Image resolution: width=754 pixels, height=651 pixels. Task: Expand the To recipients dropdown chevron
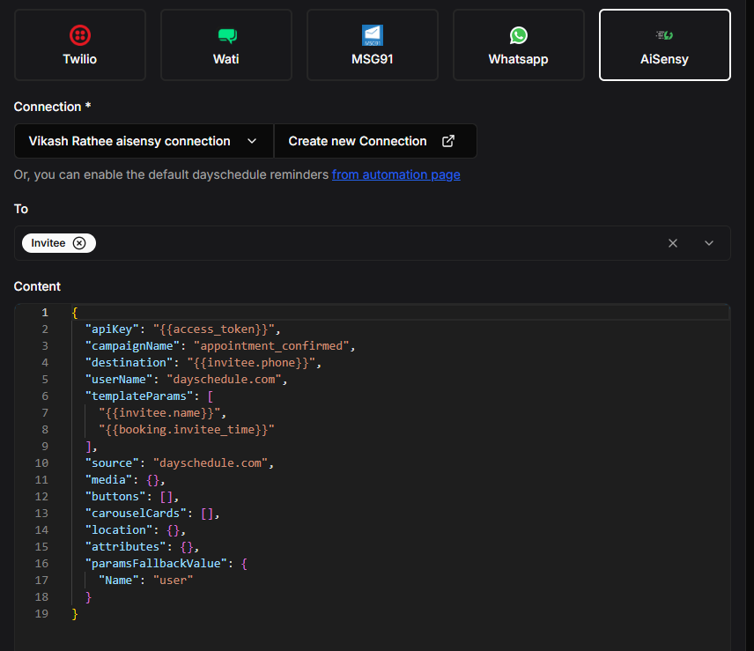[709, 243]
